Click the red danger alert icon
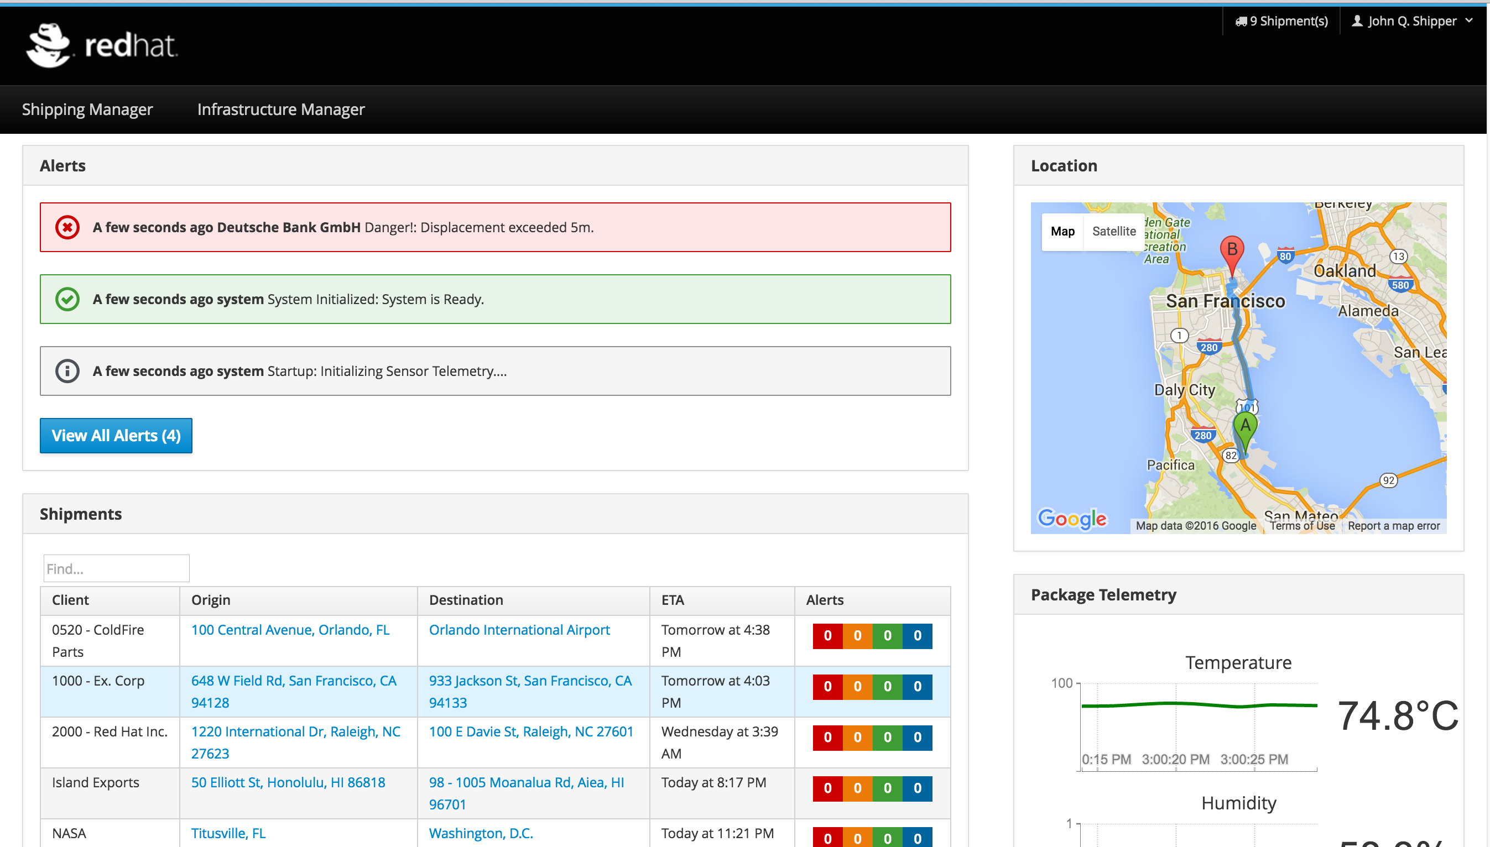1490x847 pixels. (x=67, y=227)
